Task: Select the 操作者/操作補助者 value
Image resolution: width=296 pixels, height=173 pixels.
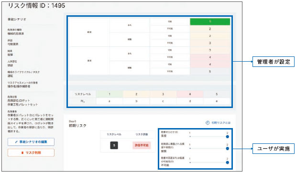Action: [x=19, y=86]
